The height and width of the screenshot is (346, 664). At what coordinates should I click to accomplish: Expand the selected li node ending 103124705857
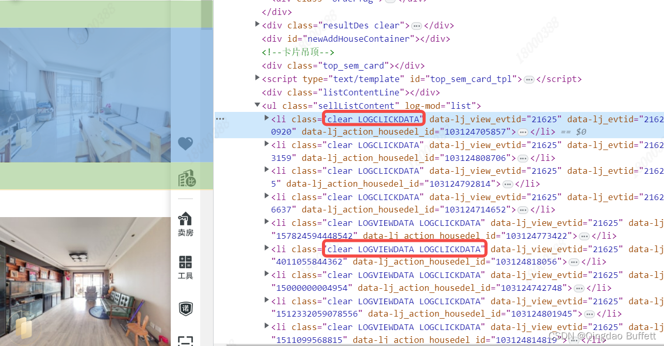point(267,118)
